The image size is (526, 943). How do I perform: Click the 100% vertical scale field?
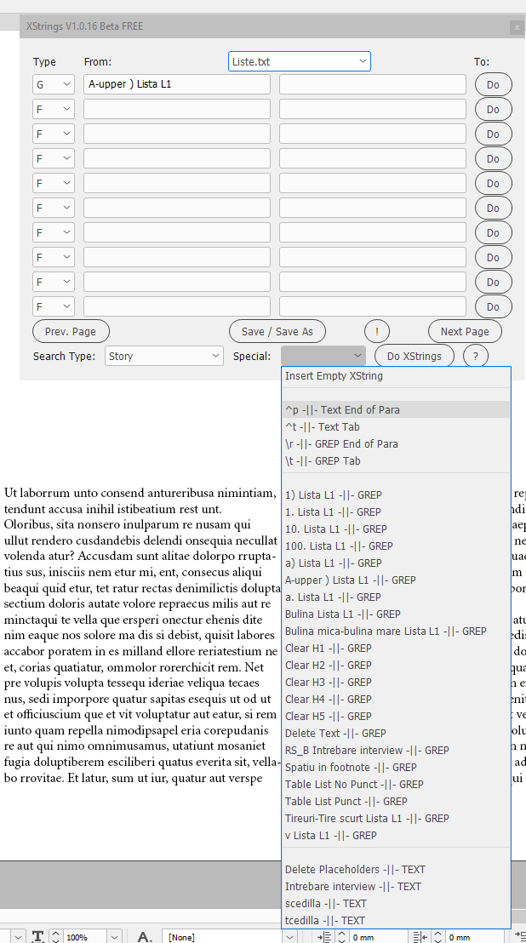(85, 937)
